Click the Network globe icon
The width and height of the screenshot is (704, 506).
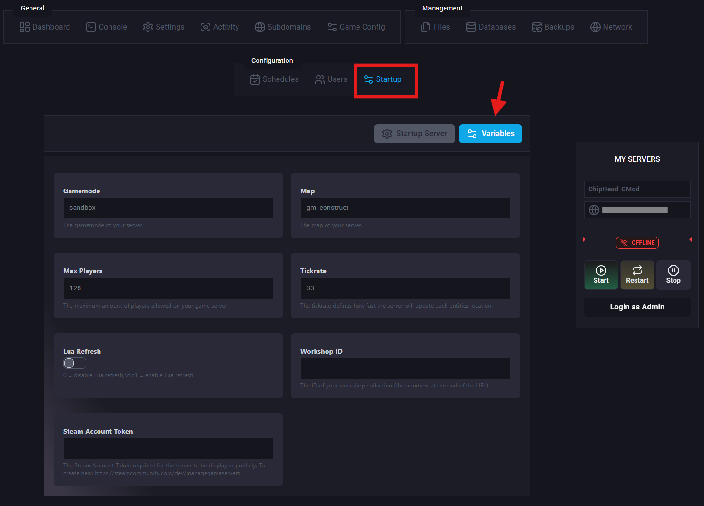coord(595,27)
